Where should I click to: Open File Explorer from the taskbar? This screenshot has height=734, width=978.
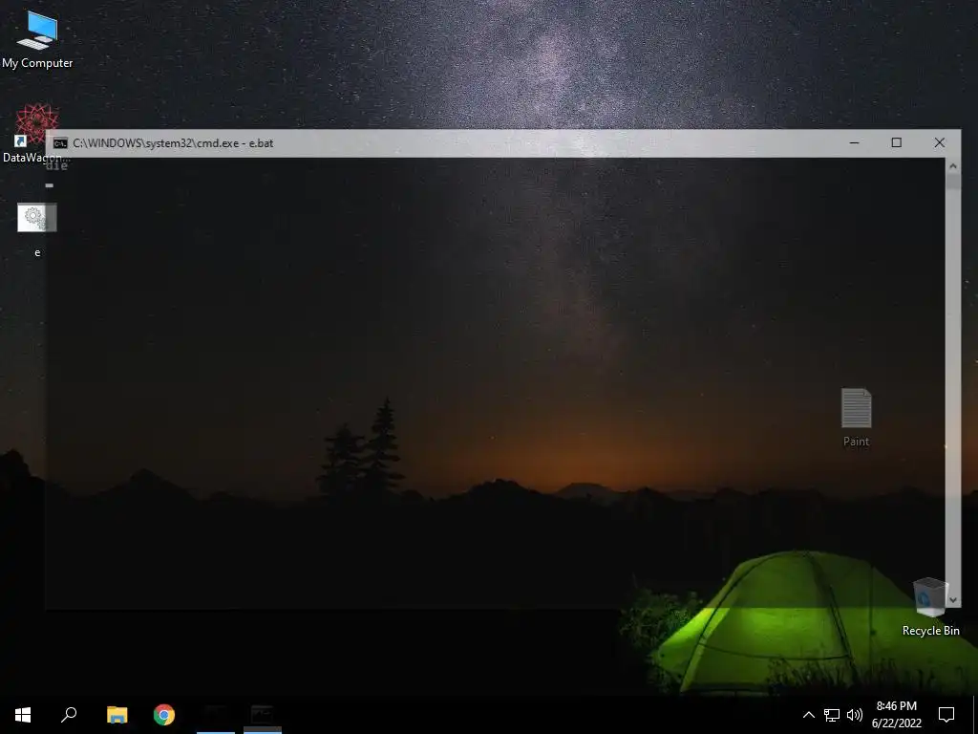pyautogui.click(x=117, y=715)
